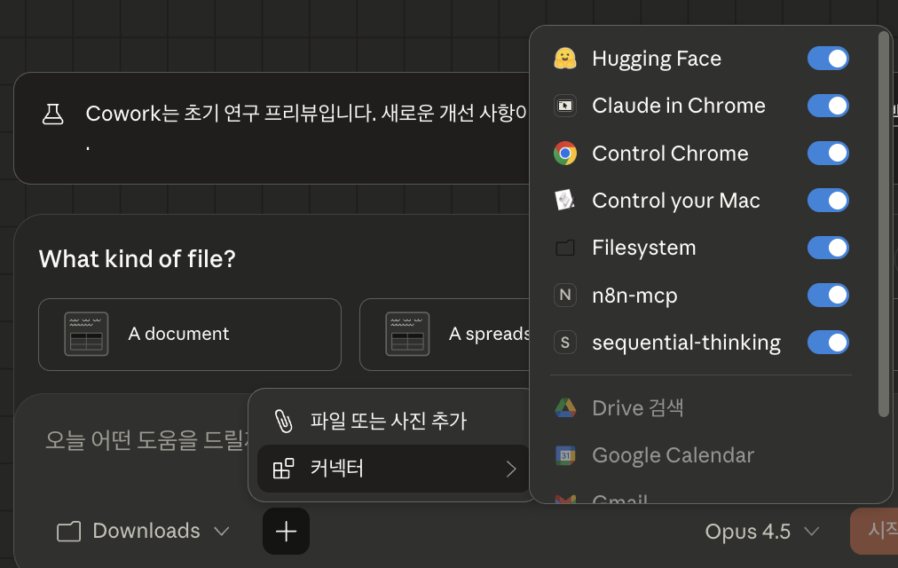Click the Claude in Chrome icon
Image resolution: width=898 pixels, height=568 pixels.
[564, 106]
